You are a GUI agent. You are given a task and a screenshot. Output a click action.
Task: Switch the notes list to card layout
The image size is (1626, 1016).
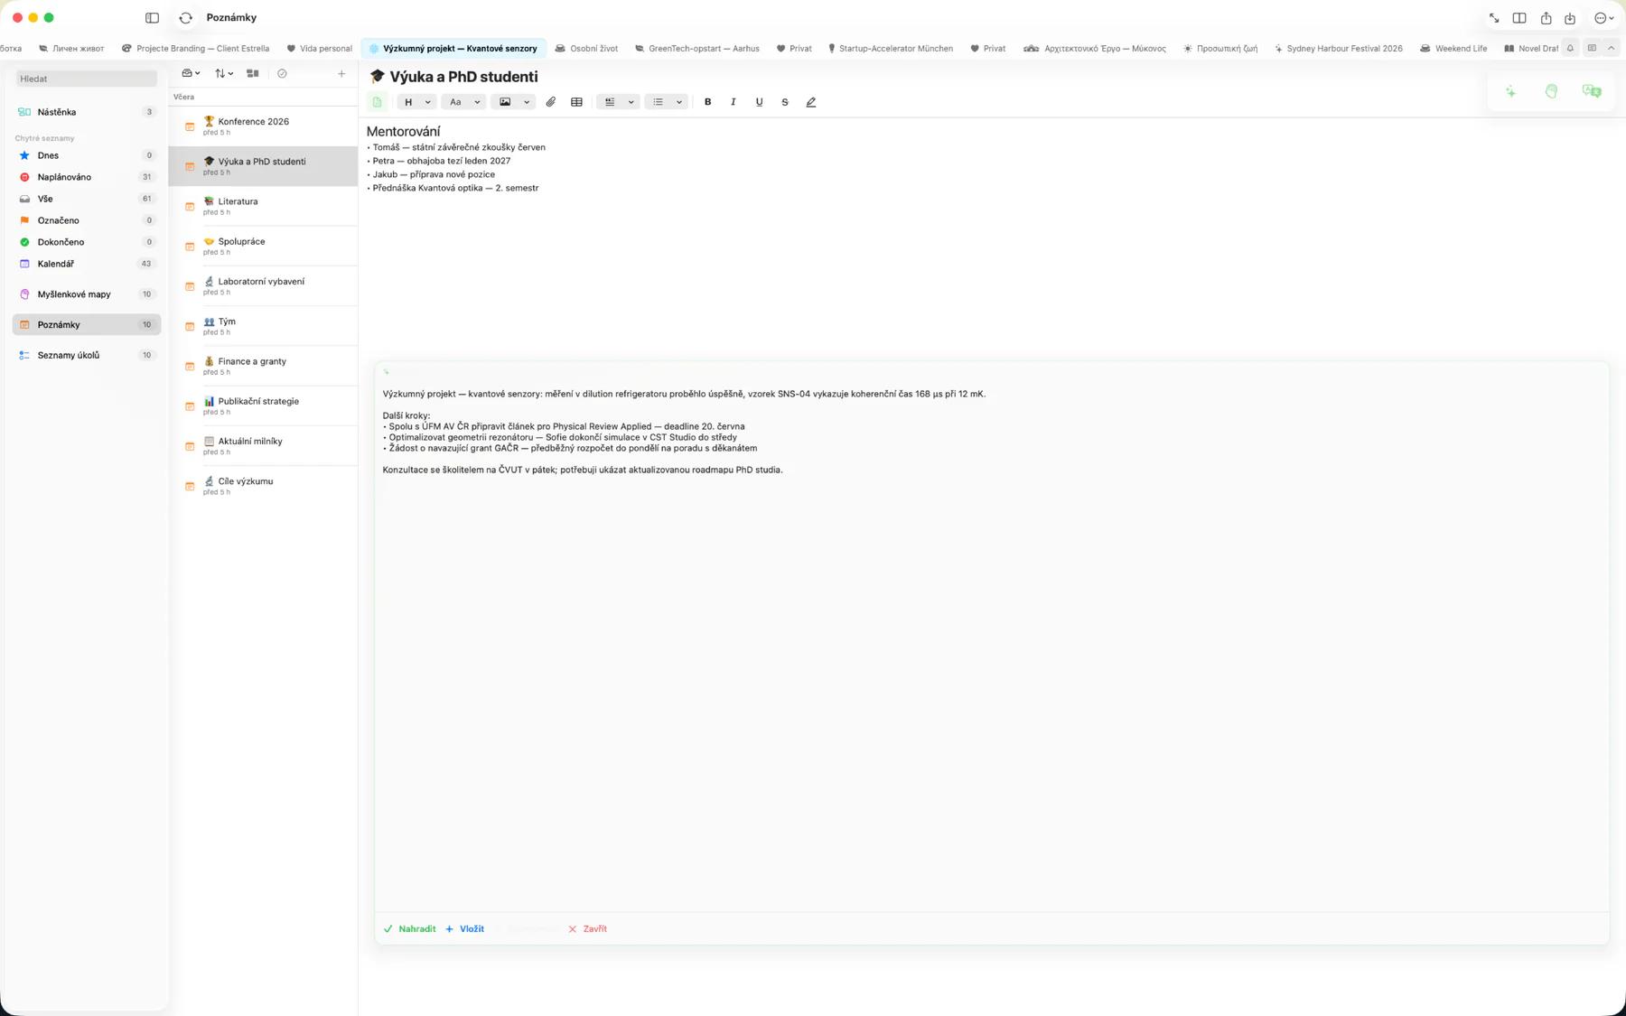(253, 74)
